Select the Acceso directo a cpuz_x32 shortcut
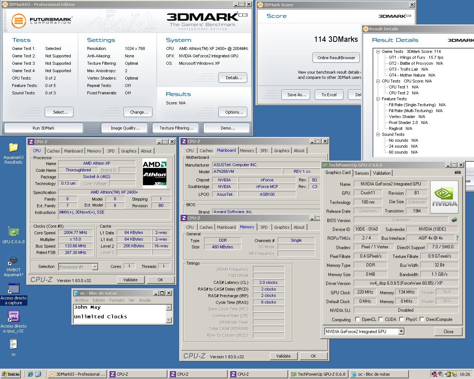Viewport: 474px width, 379px height. coord(13,322)
